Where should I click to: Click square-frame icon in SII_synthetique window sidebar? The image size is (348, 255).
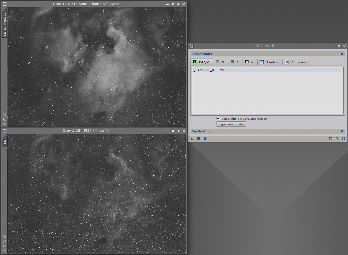point(5,115)
